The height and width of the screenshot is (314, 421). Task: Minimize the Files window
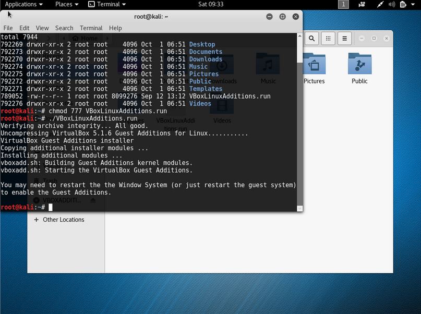(362, 39)
